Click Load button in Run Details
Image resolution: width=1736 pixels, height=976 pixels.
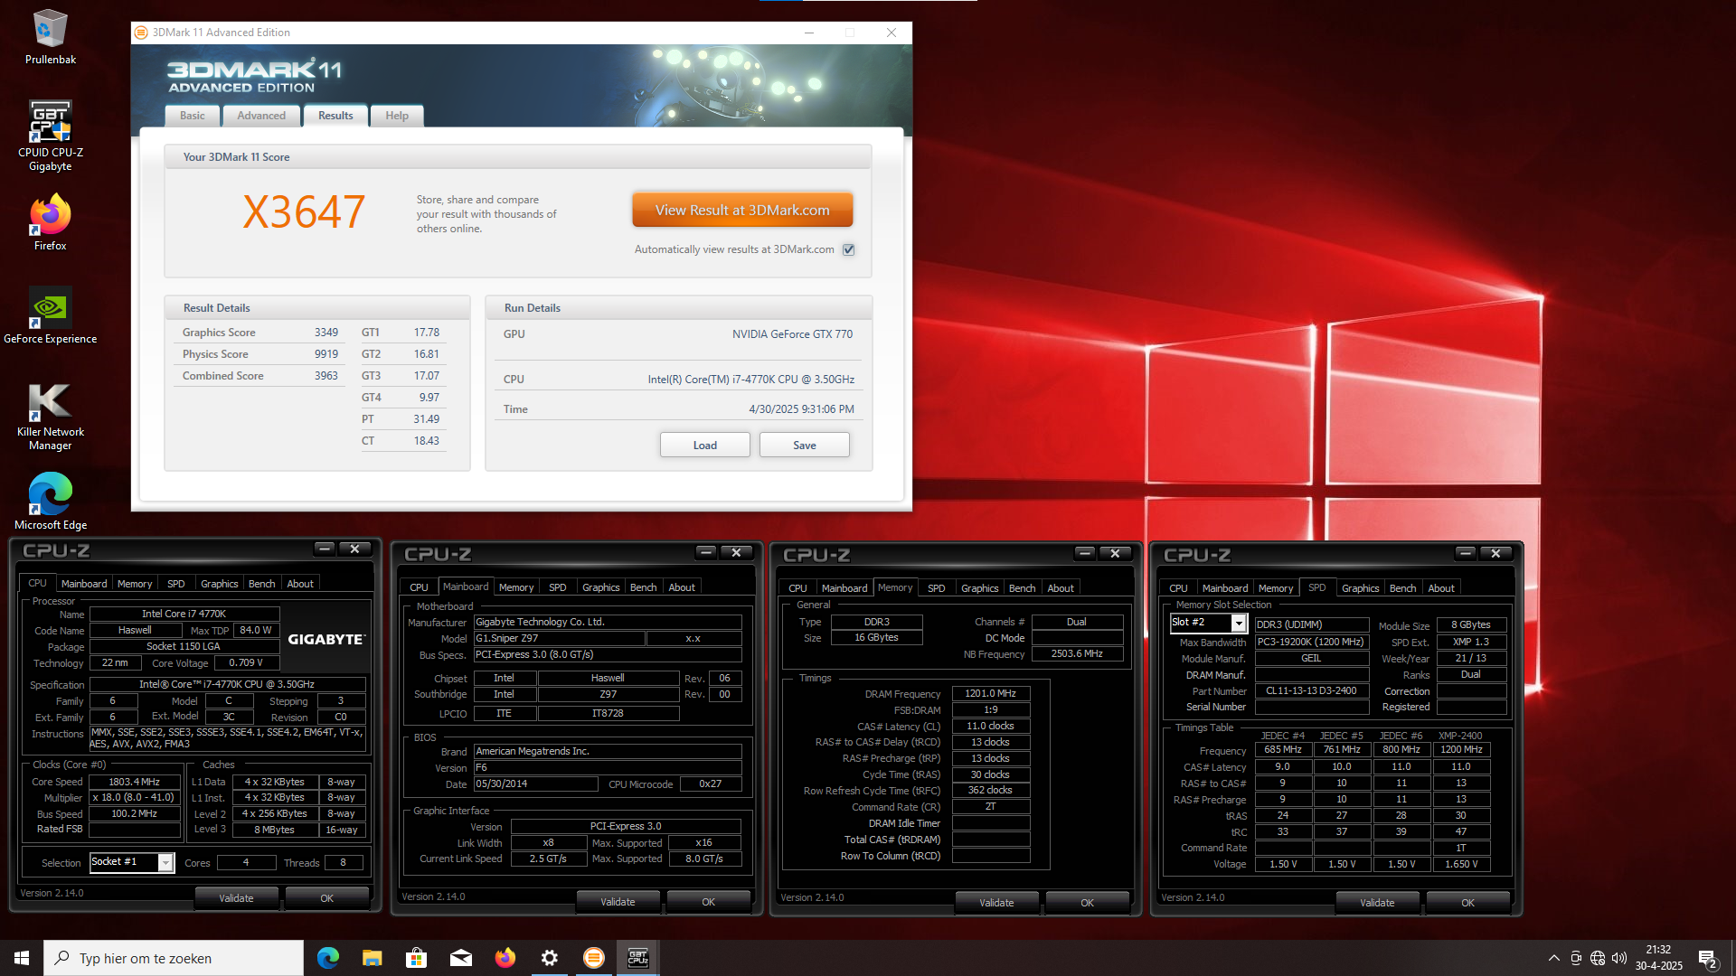click(705, 445)
